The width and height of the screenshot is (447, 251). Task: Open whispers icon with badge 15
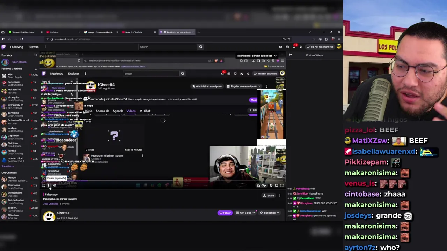[x=294, y=47]
